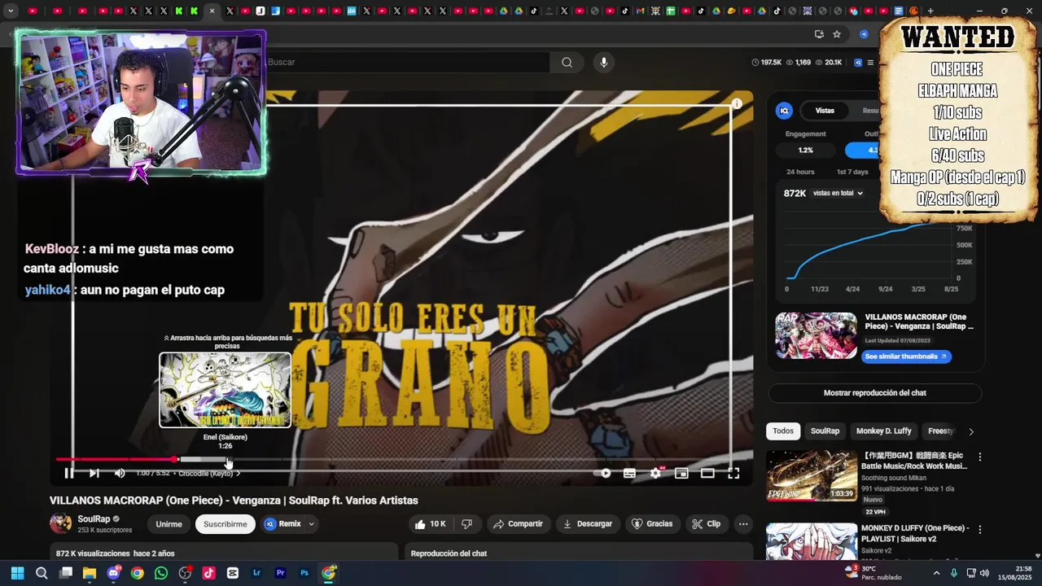The height and width of the screenshot is (586, 1042).
Task: Toggle the autoplay switch in the player
Action: point(604,473)
